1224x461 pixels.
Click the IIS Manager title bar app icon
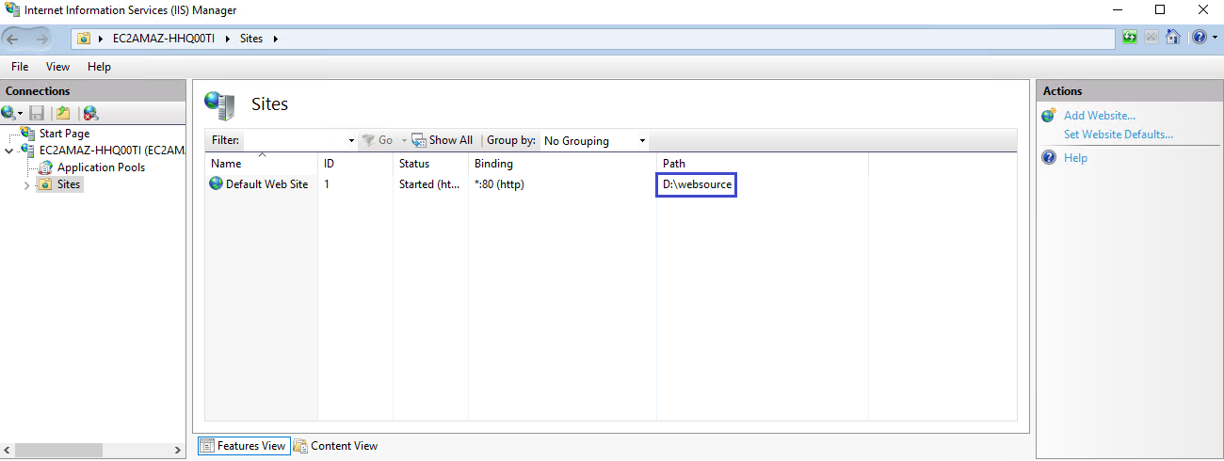(x=12, y=10)
